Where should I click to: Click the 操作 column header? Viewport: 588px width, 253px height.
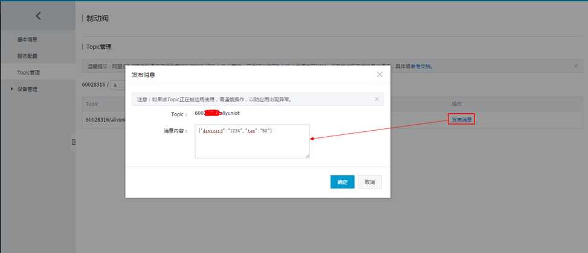point(456,104)
